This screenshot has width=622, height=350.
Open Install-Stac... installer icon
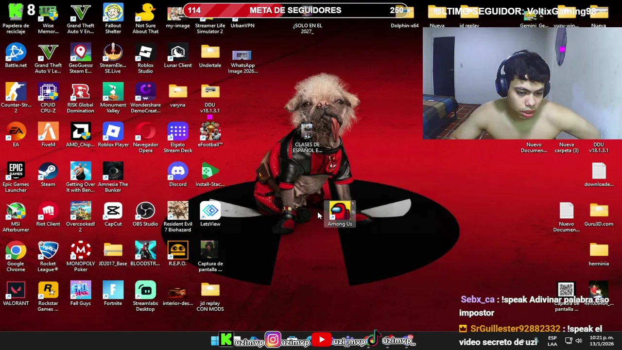pyautogui.click(x=210, y=175)
